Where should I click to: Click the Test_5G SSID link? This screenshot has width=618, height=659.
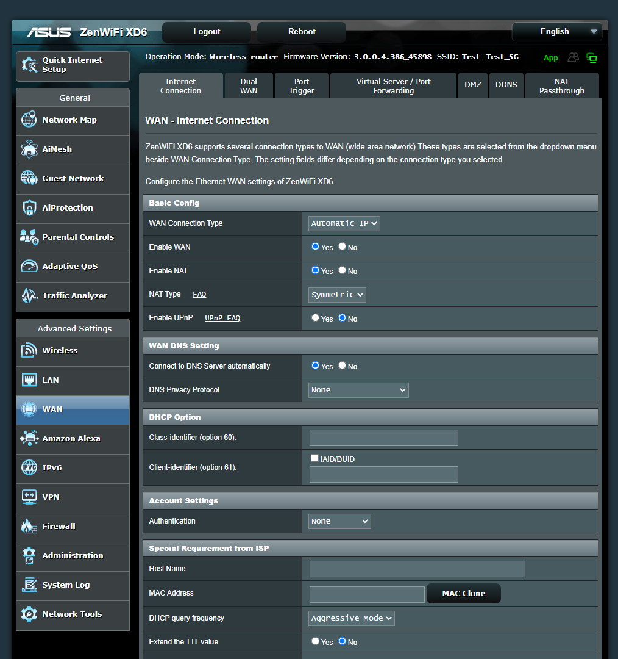coord(502,57)
